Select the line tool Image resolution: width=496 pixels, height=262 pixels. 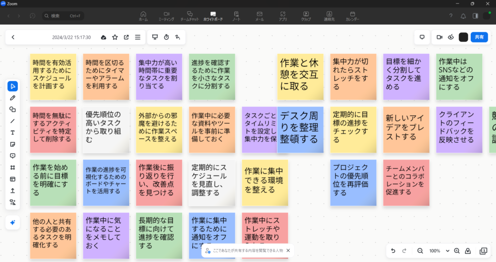[13, 121]
